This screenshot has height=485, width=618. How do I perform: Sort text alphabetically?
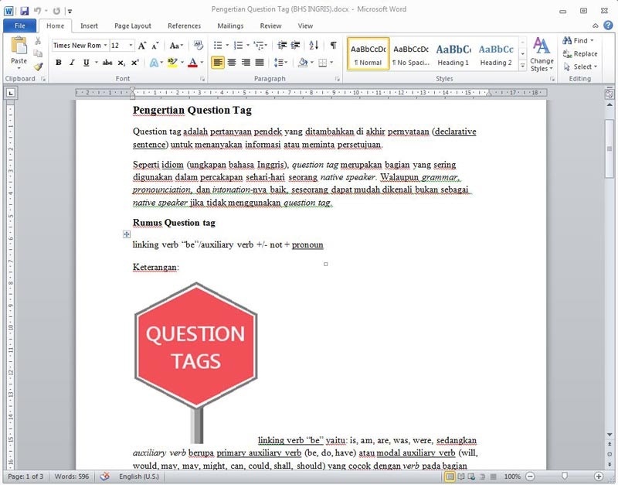[312, 44]
